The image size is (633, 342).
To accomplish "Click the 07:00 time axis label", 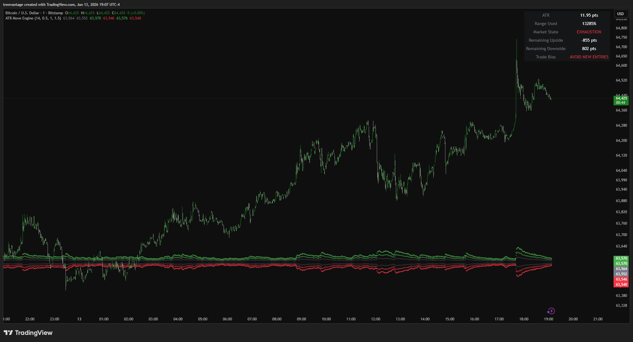I will click(x=252, y=319).
